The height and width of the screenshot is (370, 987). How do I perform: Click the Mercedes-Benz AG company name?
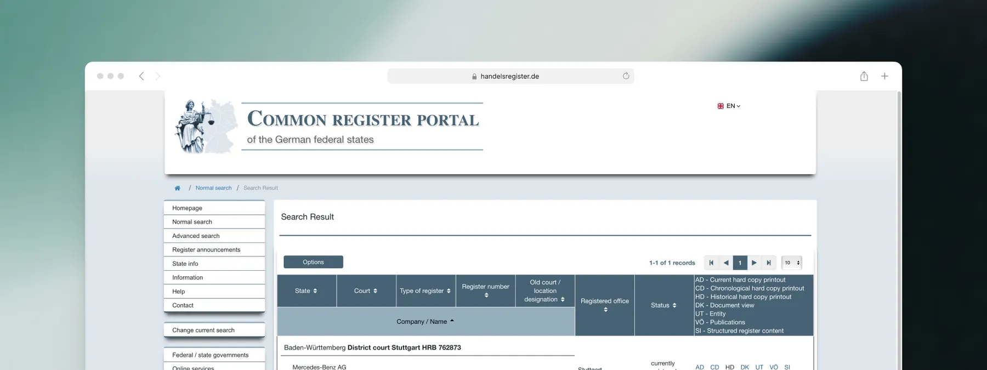click(x=319, y=367)
